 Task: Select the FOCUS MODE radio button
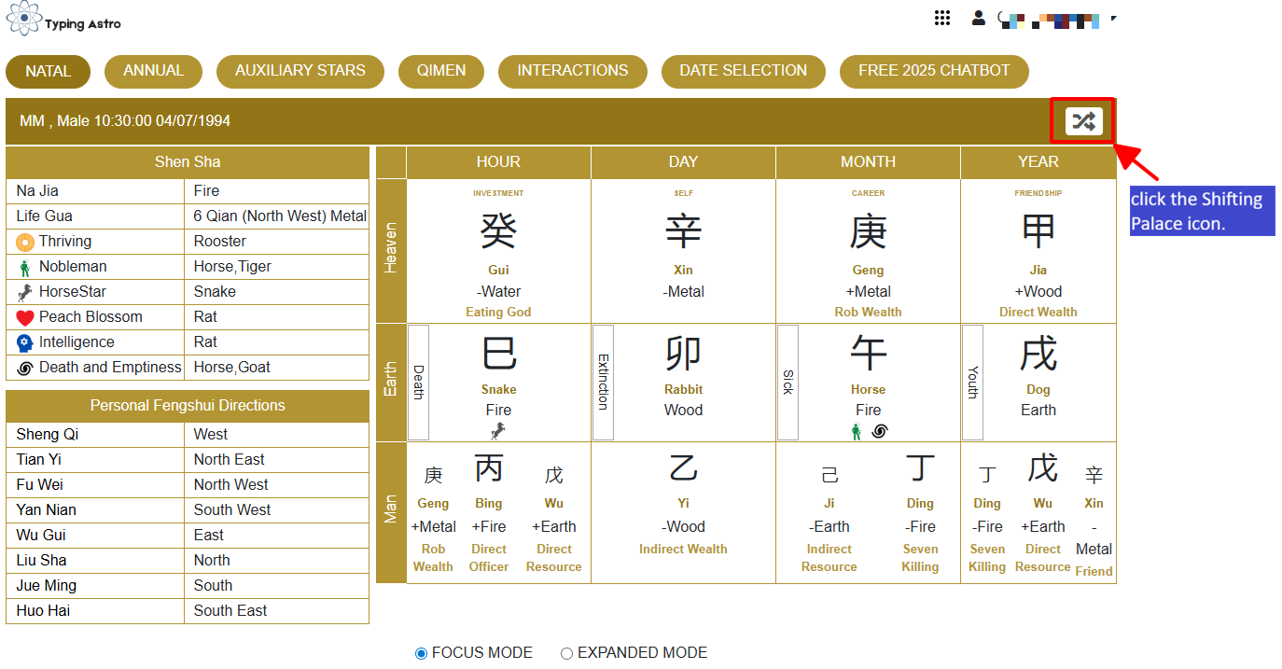click(x=421, y=653)
